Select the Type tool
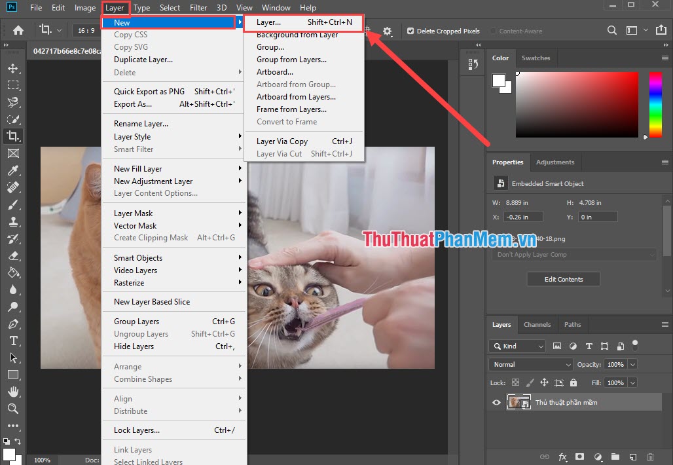673x465 pixels. [x=14, y=341]
